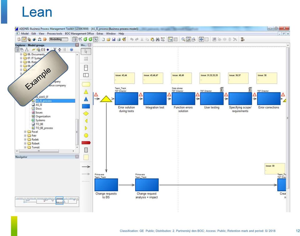Select the Issues model in tree
The width and height of the screenshot is (300, 236).
tap(39, 112)
